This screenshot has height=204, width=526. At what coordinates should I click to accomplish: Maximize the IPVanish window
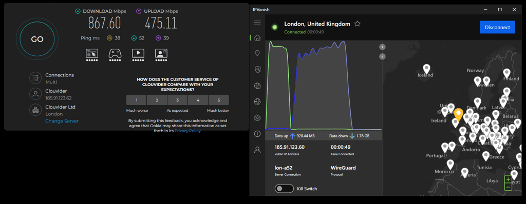(500, 10)
